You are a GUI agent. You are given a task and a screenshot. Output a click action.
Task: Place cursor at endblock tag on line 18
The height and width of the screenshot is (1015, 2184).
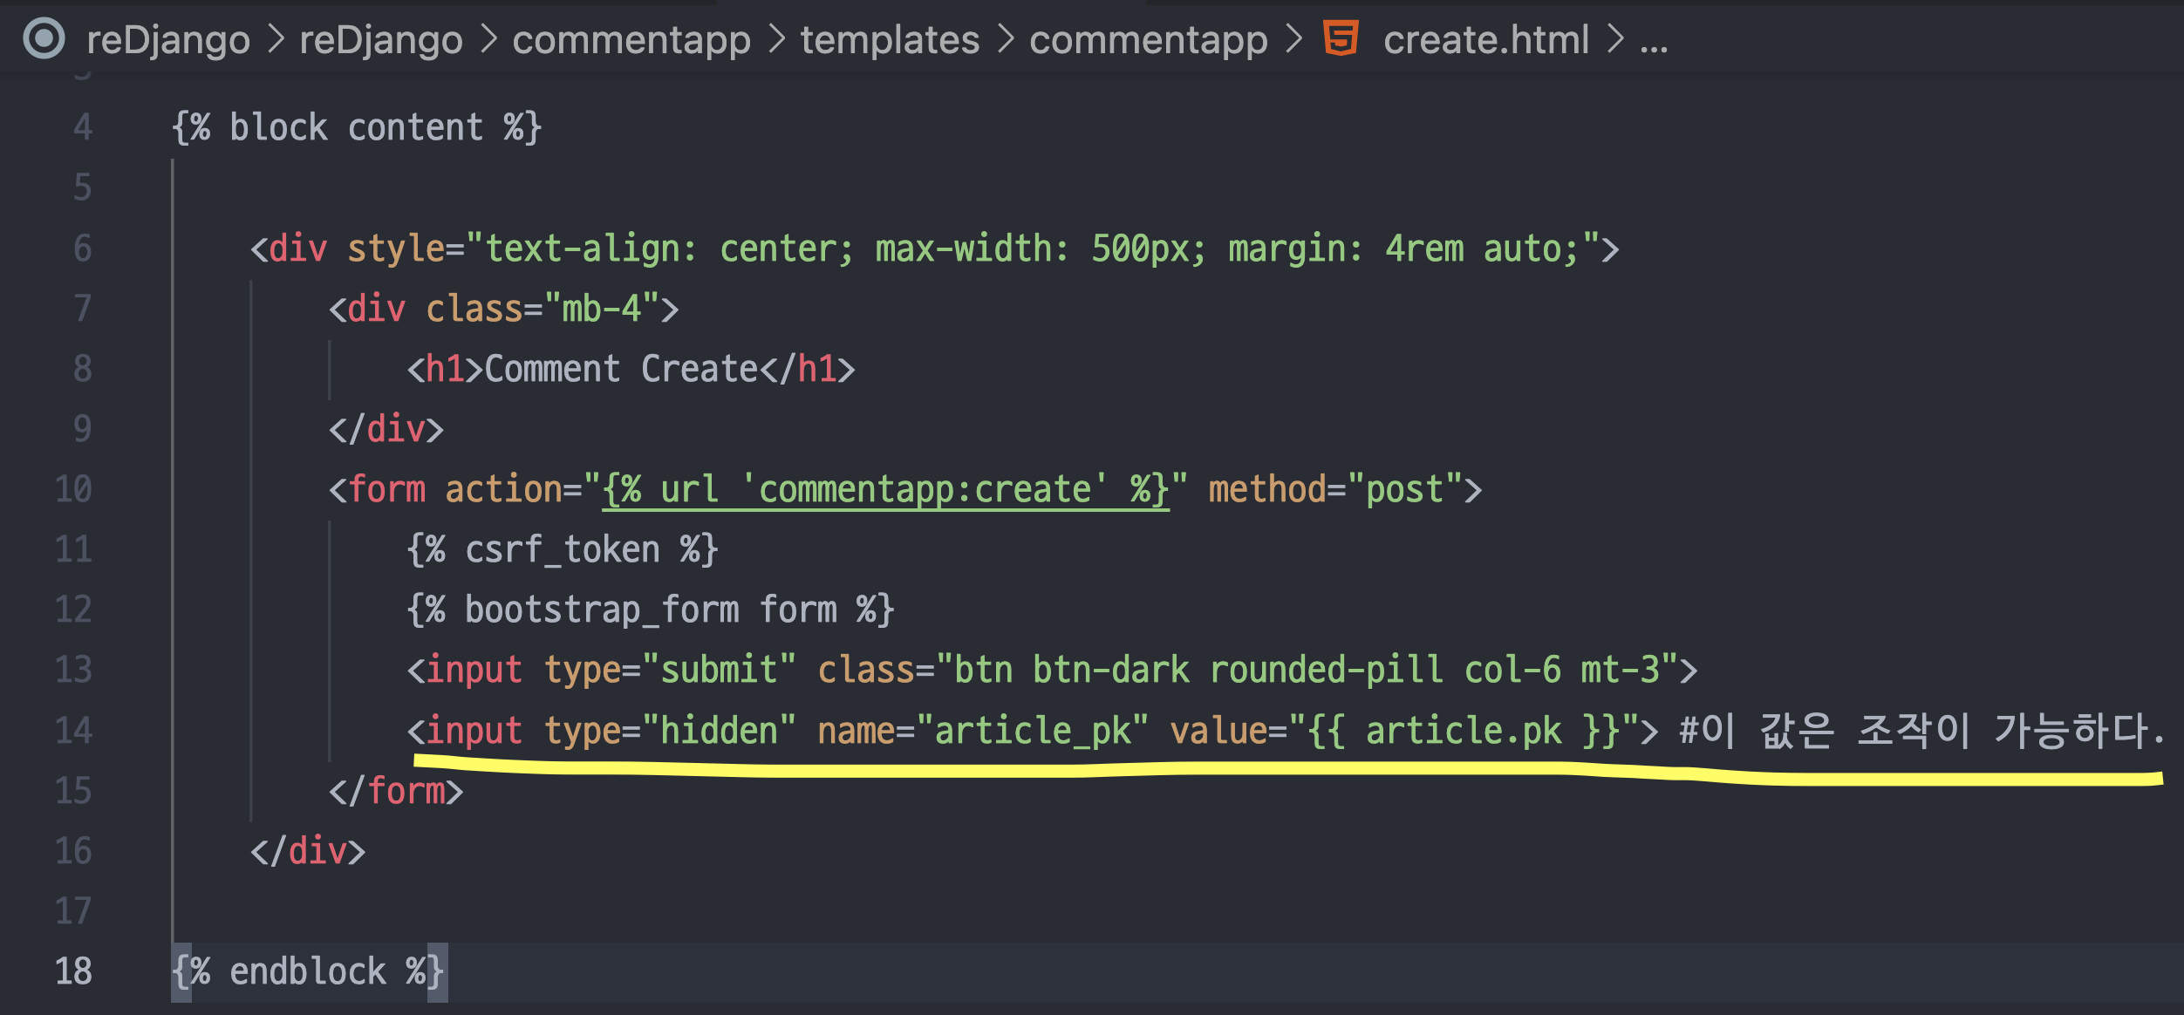point(307,971)
